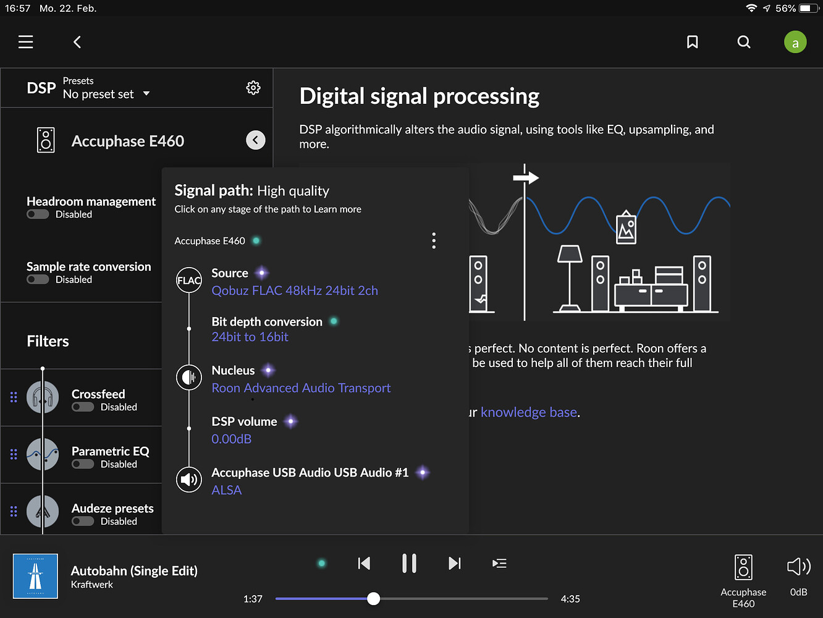
Task: Open signal path three-dot menu
Action: tap(434, 240)
